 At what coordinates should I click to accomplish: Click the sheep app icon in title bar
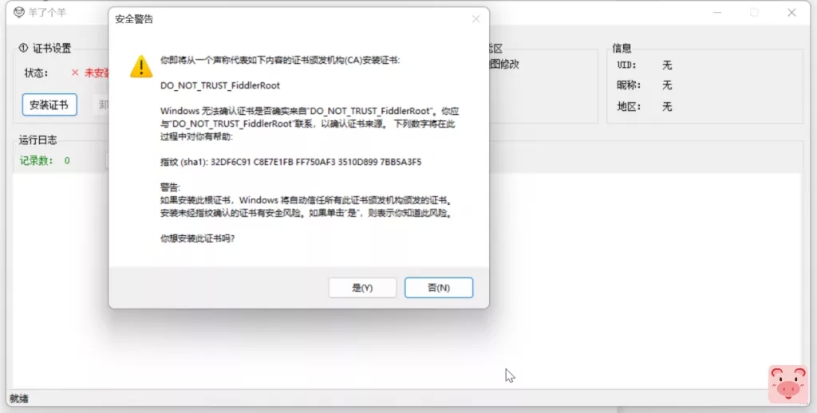[x=18, y=12]
